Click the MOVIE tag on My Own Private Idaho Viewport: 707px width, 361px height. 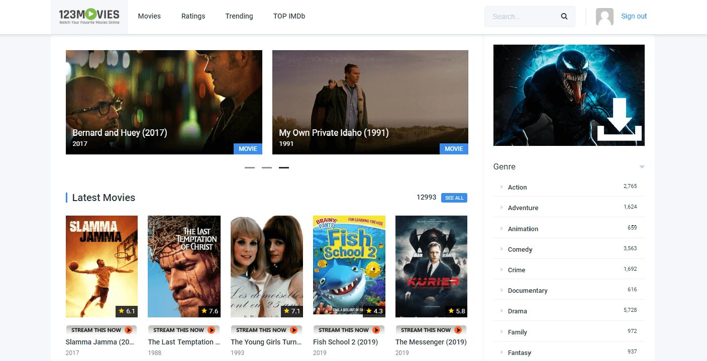click(x=454, y=149)
